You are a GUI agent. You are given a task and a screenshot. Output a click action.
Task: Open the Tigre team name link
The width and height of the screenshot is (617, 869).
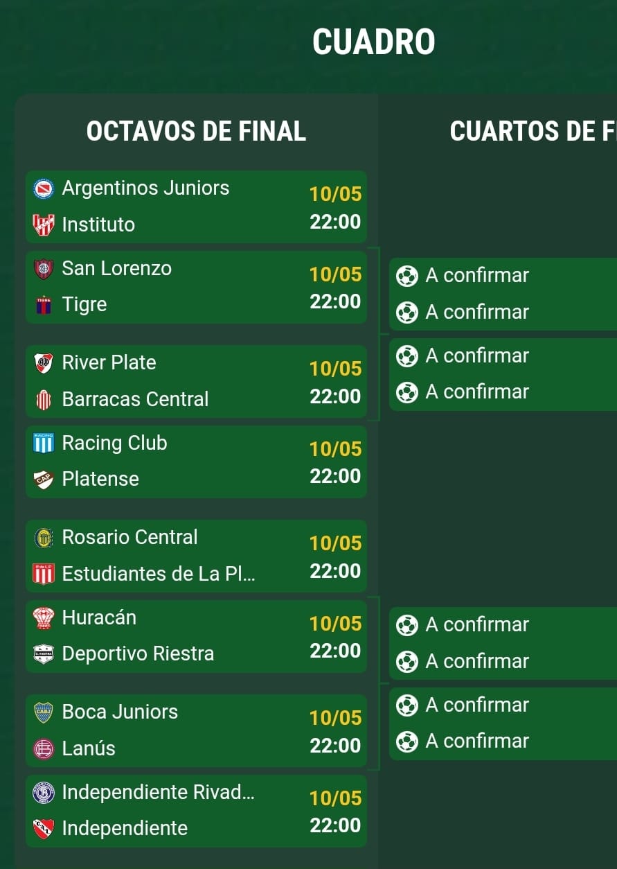[x=84, y=305]
